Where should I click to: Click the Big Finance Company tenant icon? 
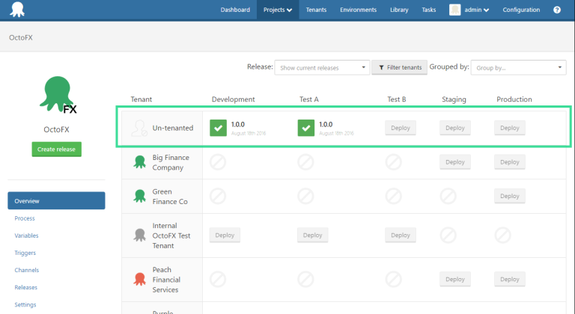[x=139, y=162]
